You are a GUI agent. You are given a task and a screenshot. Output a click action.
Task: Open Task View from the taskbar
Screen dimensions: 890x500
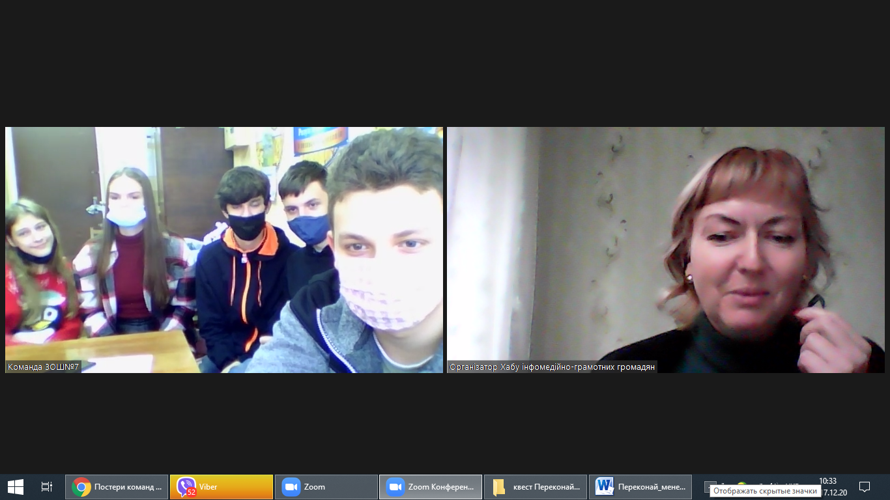click(47, 486)
